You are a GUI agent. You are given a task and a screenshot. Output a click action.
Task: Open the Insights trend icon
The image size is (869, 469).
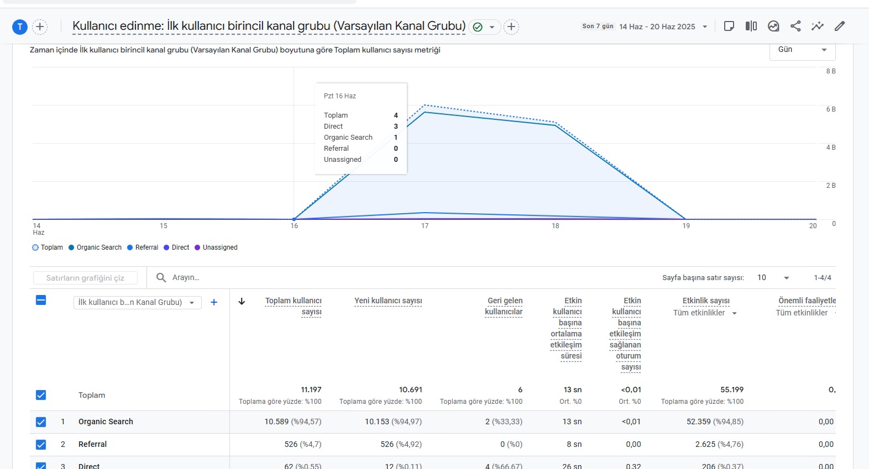818,26
